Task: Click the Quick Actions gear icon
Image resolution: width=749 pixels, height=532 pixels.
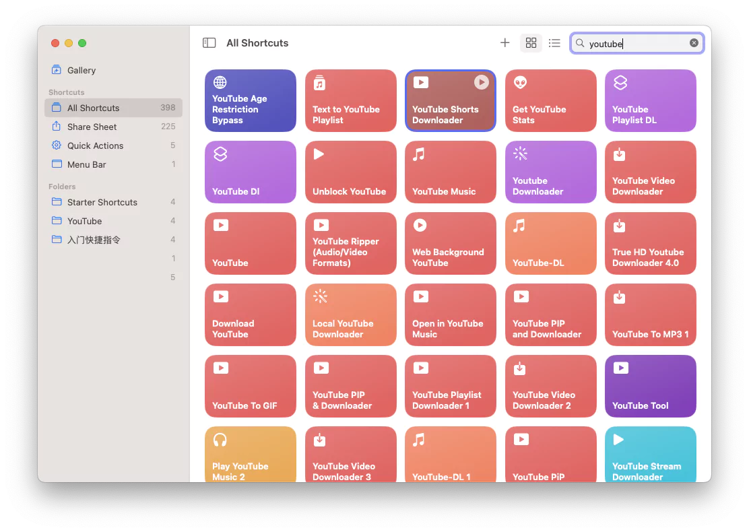Action: point(57,145)
